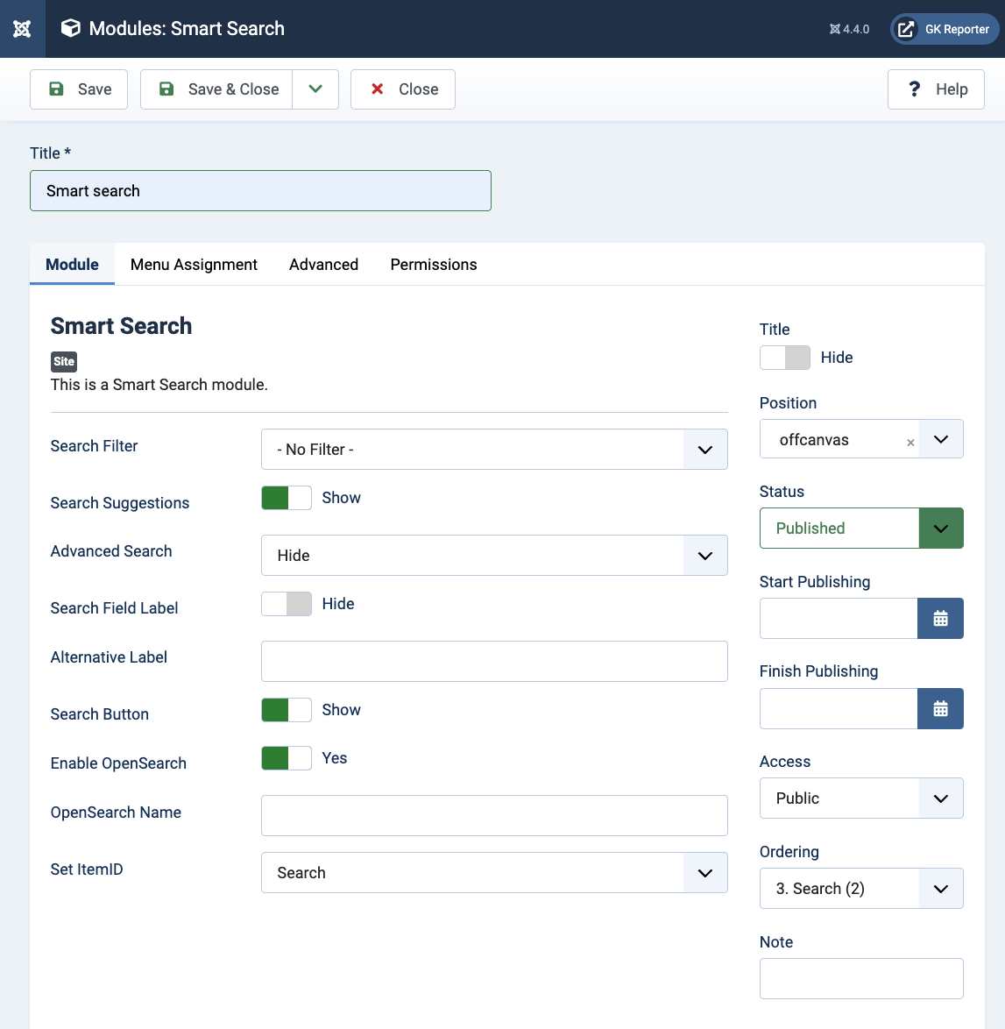
Task: Click the Help question mark button
Action: 936,89
